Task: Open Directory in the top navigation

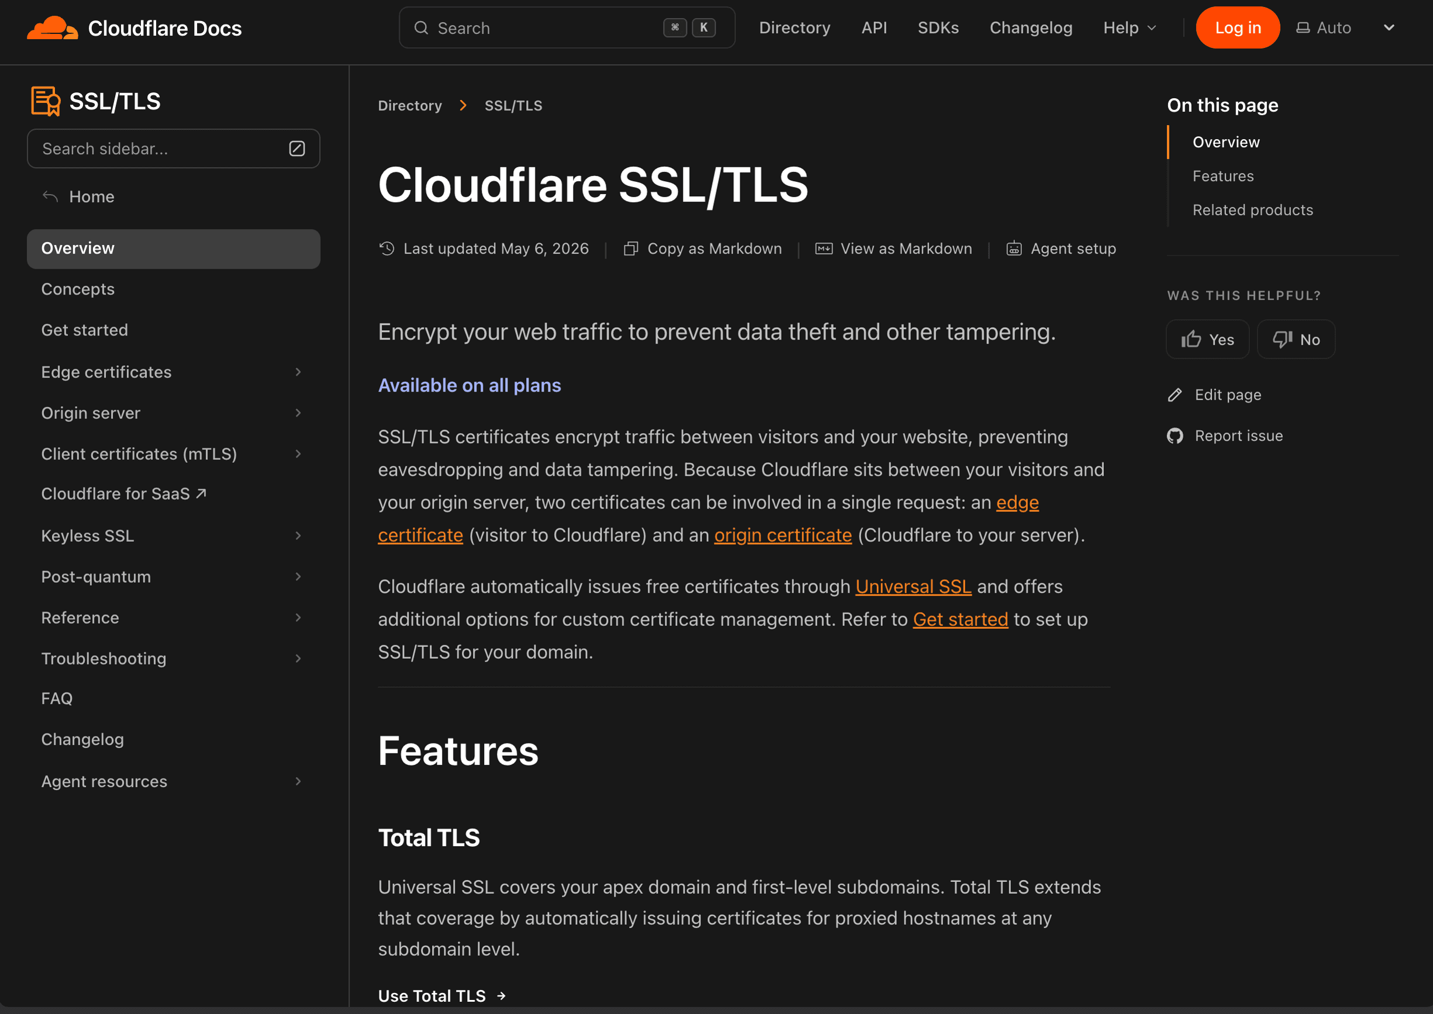Action: coord(795,28)
